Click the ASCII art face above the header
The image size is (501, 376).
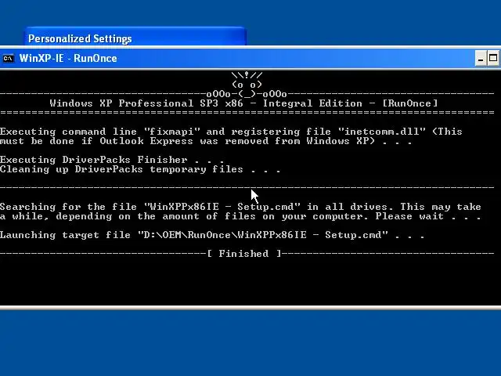tap(247, 85)
